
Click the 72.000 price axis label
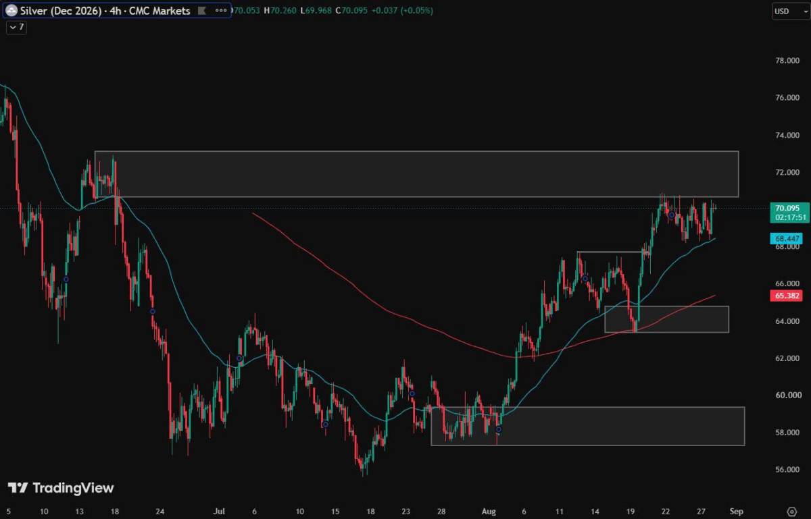(788, 173)
